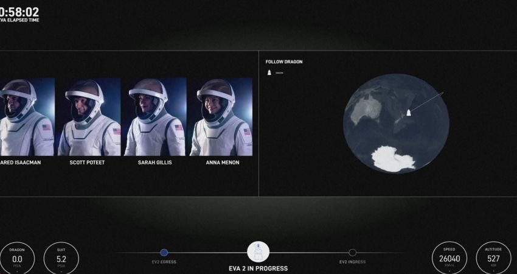
Task: Click the EV2 INGRESS label
Action: tap(352, 262)
